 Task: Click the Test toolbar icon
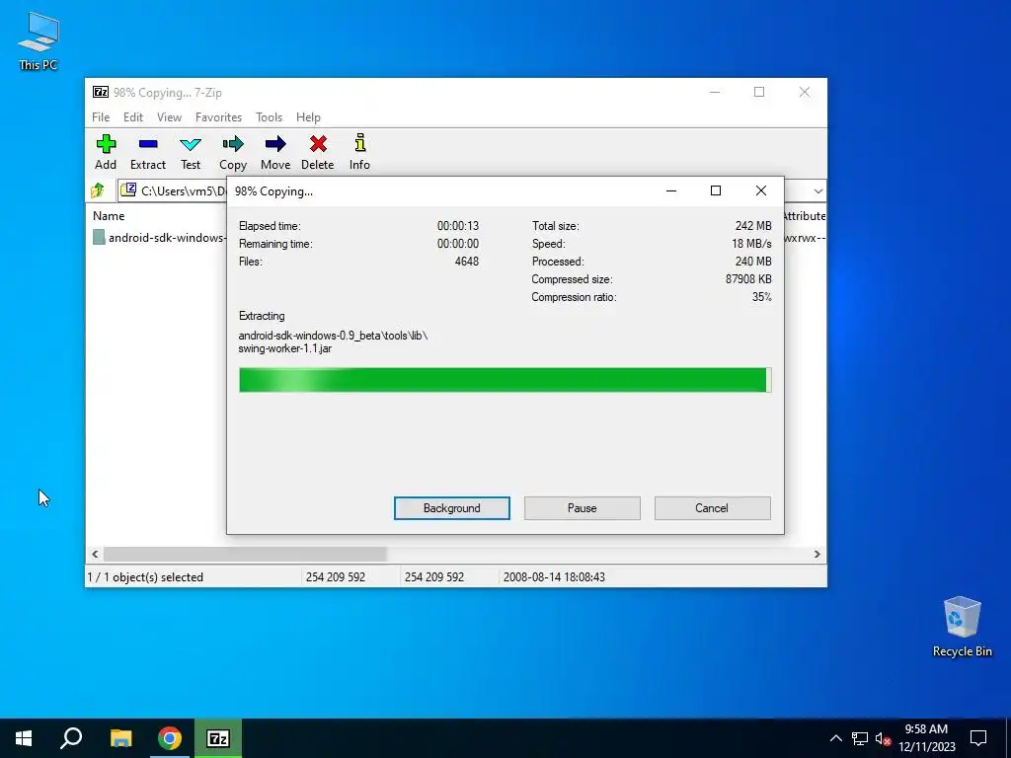(191, 144)
